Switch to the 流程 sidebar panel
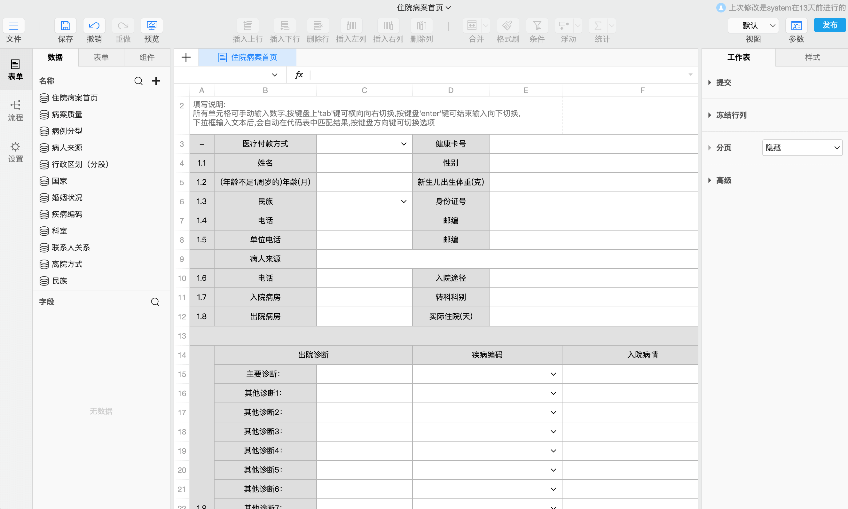The height and width of the screenshot is (509, 848). pos(15,110)
